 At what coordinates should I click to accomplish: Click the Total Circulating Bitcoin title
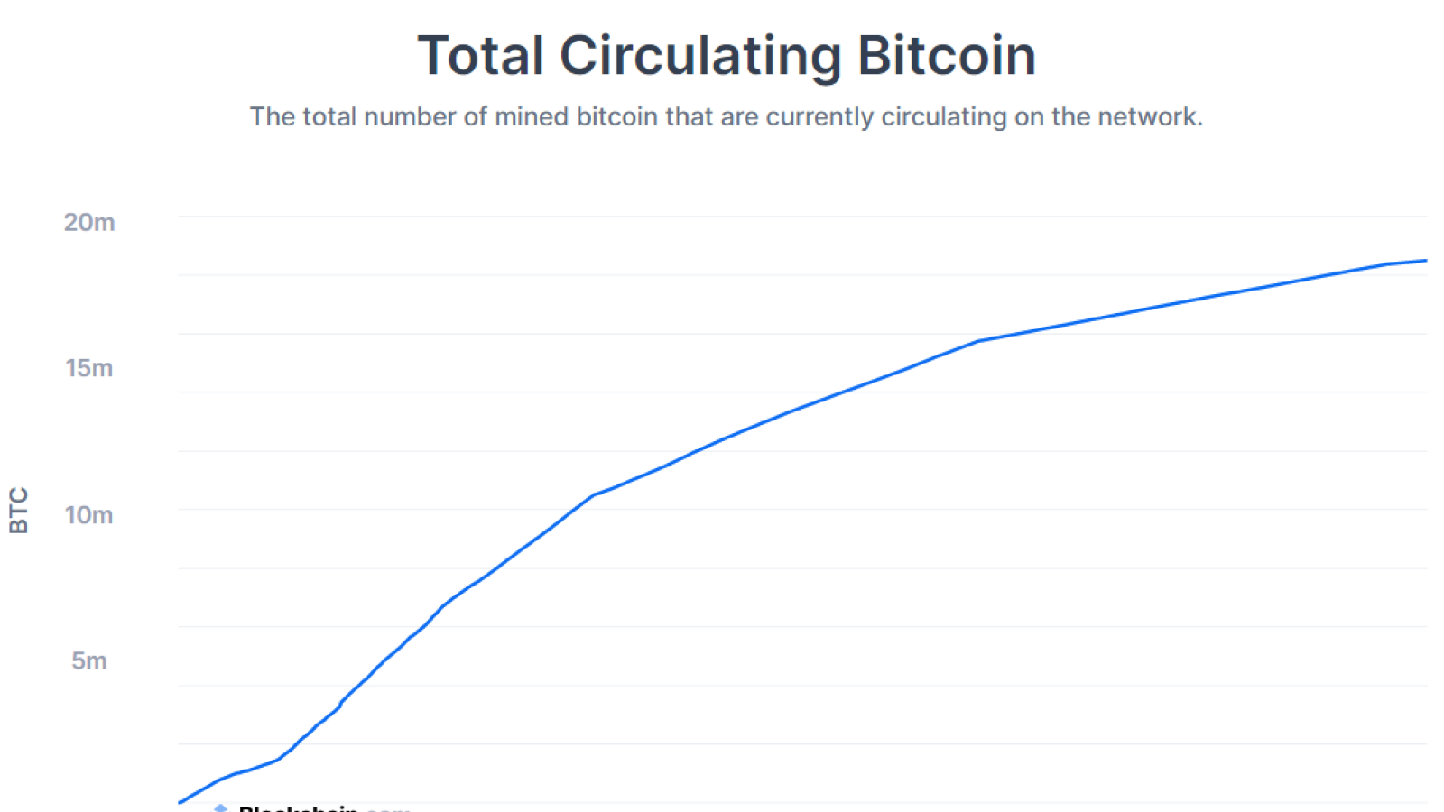[x=727, y=56]
